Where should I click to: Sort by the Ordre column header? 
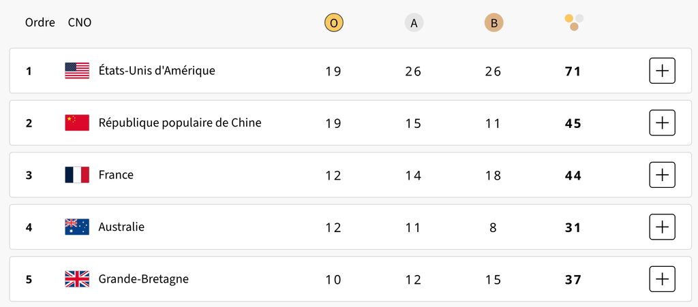click(40, 22)
